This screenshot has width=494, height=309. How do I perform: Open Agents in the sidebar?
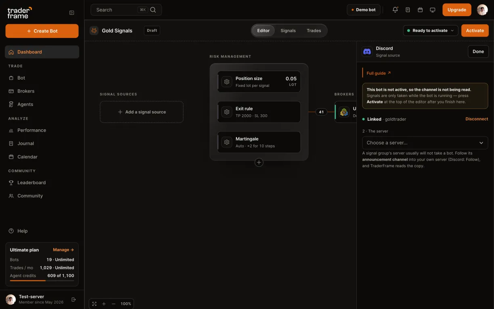(x=42, y=104)
